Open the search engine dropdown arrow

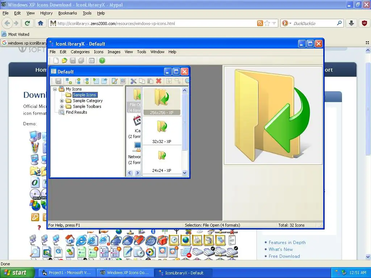(290, 24)
